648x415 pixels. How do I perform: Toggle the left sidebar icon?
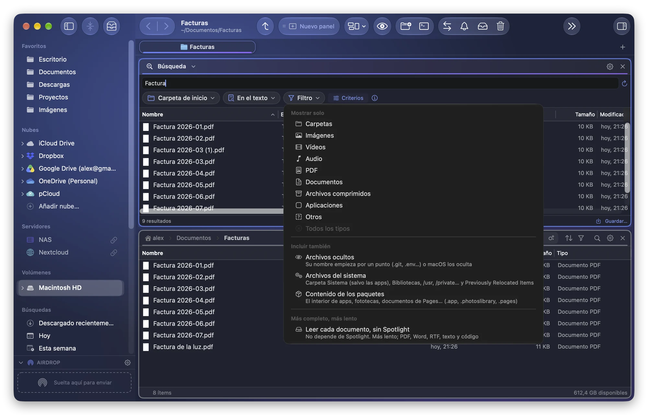click(69, 26)
